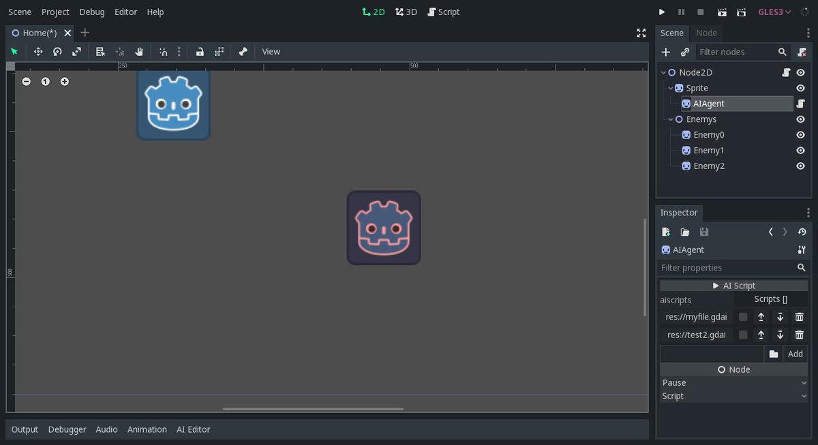Hide the Enemy1 node
Image resolution: width=818 pixels, height=445 pixels.
coord(801,151)
